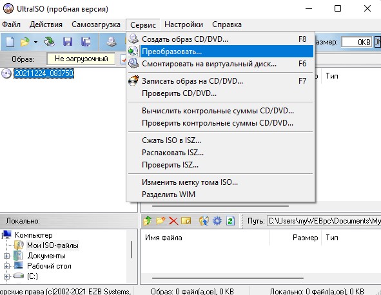Viewport: 381px width, 295px height.
Task: Select Изменить метку тома ISO...
Action: tap(220, 182)
